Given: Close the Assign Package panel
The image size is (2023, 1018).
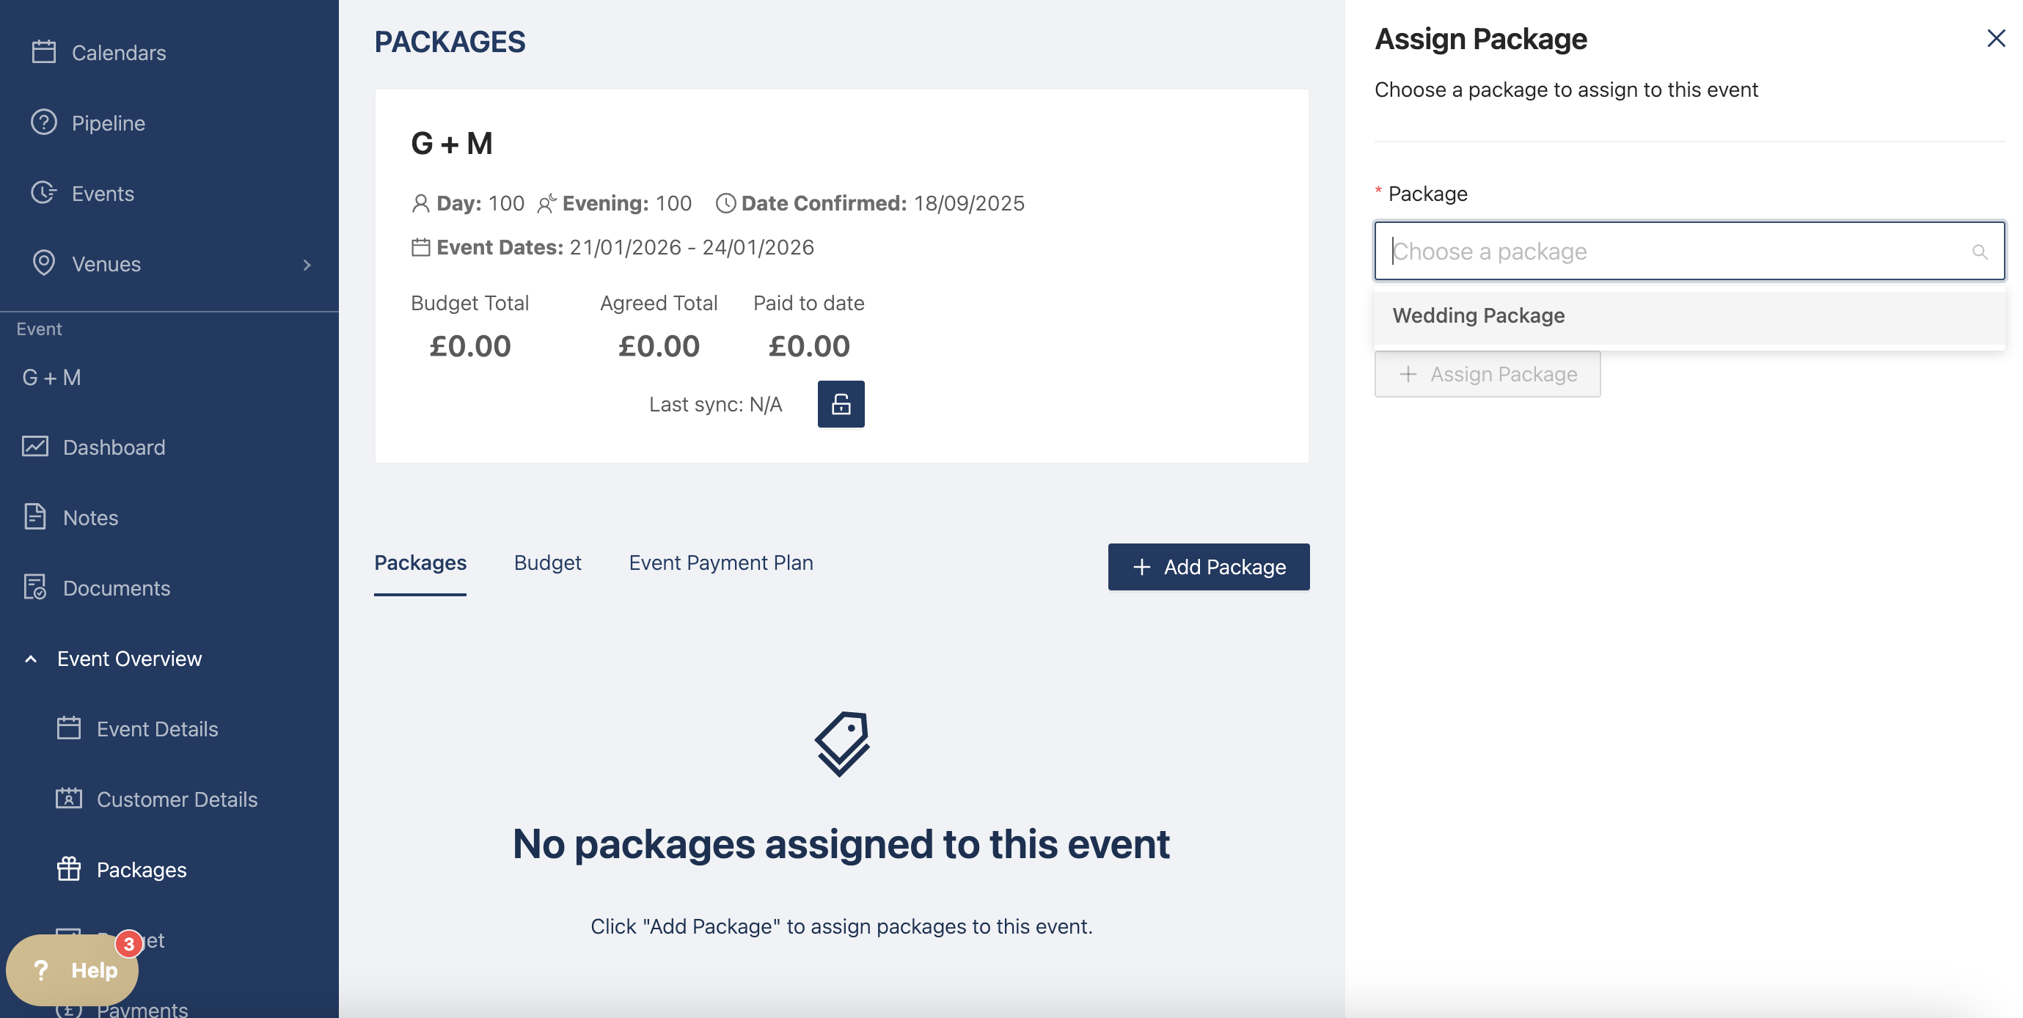Looking at the screenshot, I should click(1994, 38).
